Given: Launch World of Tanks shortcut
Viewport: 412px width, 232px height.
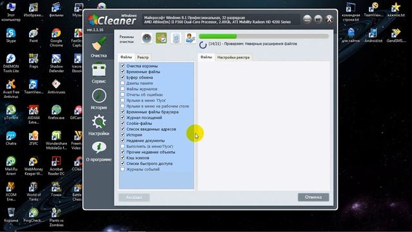Looking at the screenshot, I should click(33, 192).
